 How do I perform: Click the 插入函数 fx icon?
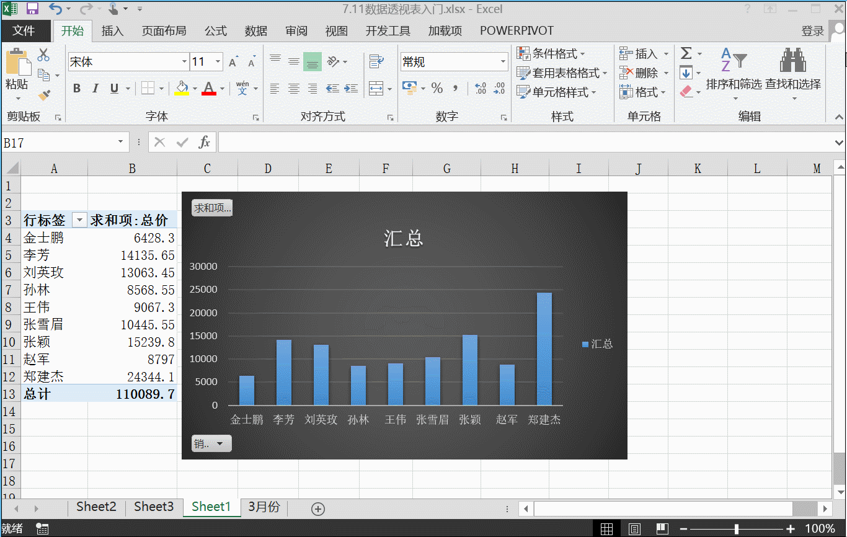205,142
